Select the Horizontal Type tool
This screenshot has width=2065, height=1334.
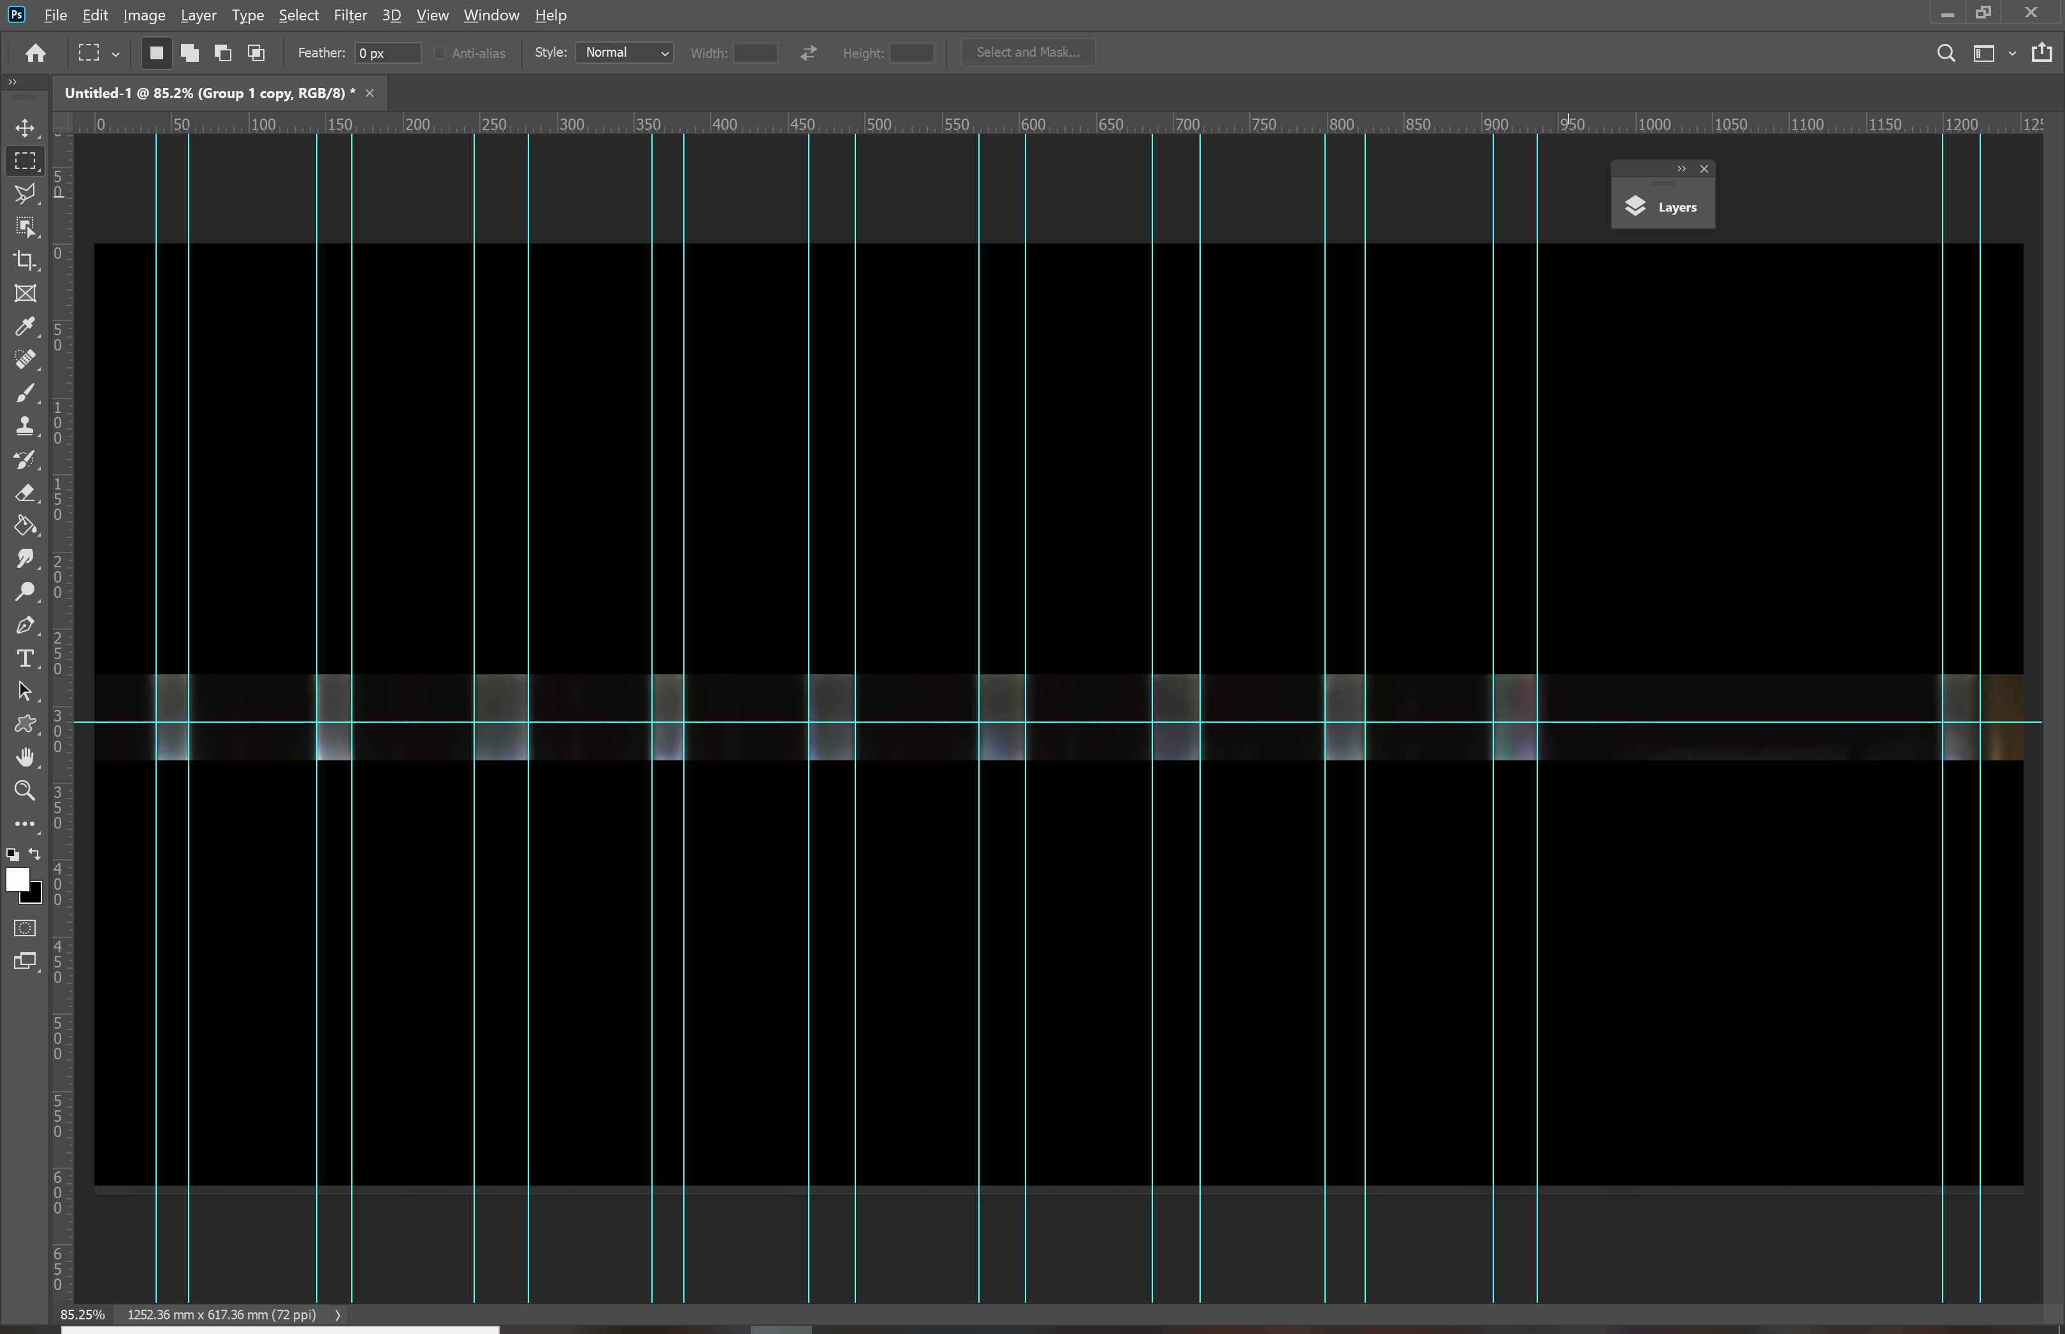(x=25, y=658)
